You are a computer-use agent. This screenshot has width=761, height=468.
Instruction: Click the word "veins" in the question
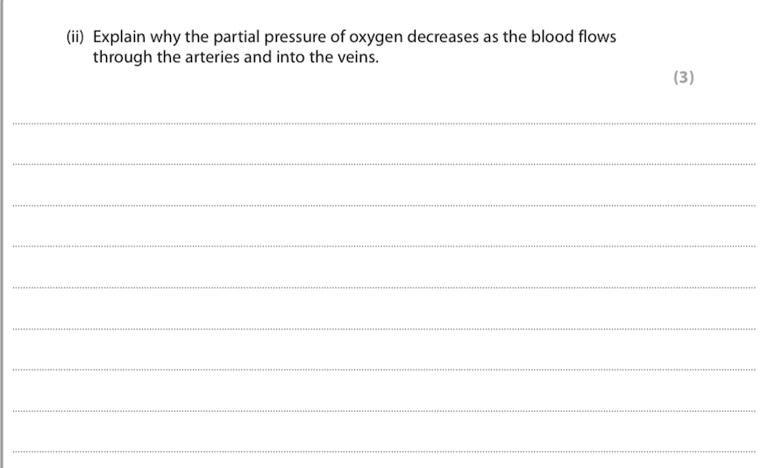tap(358, 59)
